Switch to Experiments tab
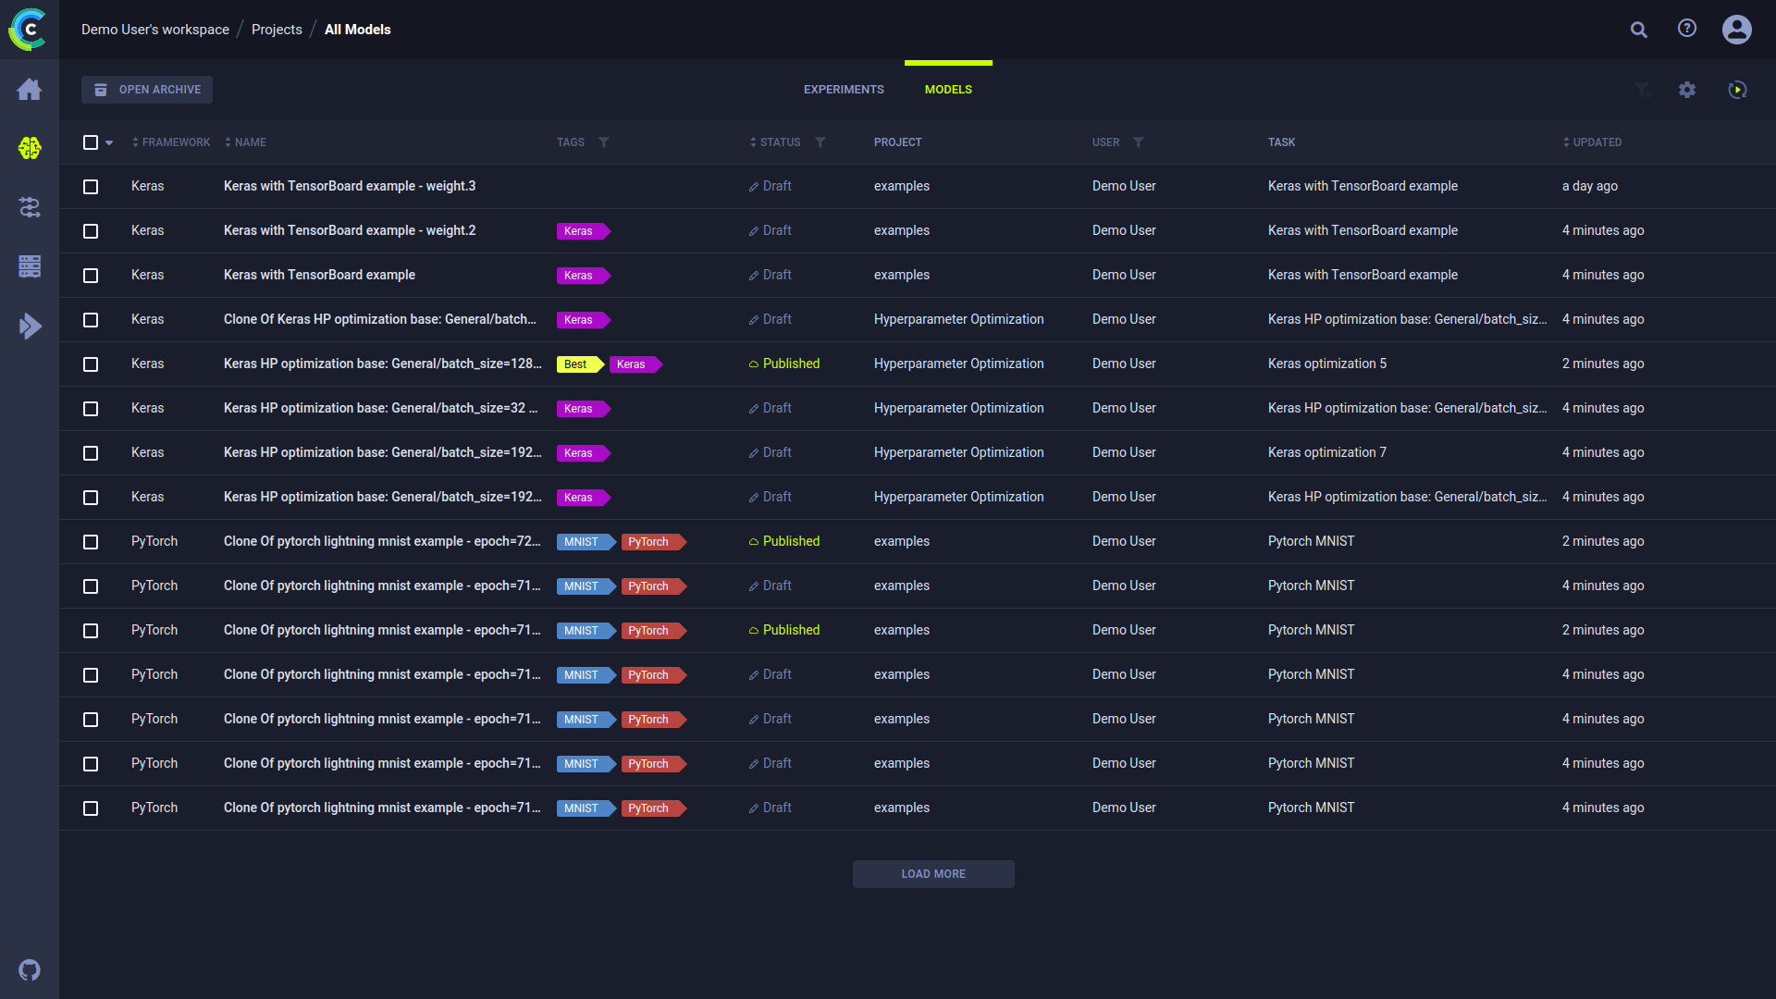This screenshot has height=999, width=1776. point(844,90)
